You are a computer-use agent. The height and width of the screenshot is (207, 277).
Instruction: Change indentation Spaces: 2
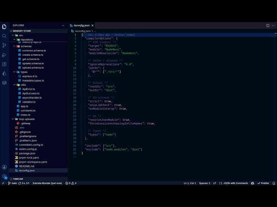coord(205,183)
